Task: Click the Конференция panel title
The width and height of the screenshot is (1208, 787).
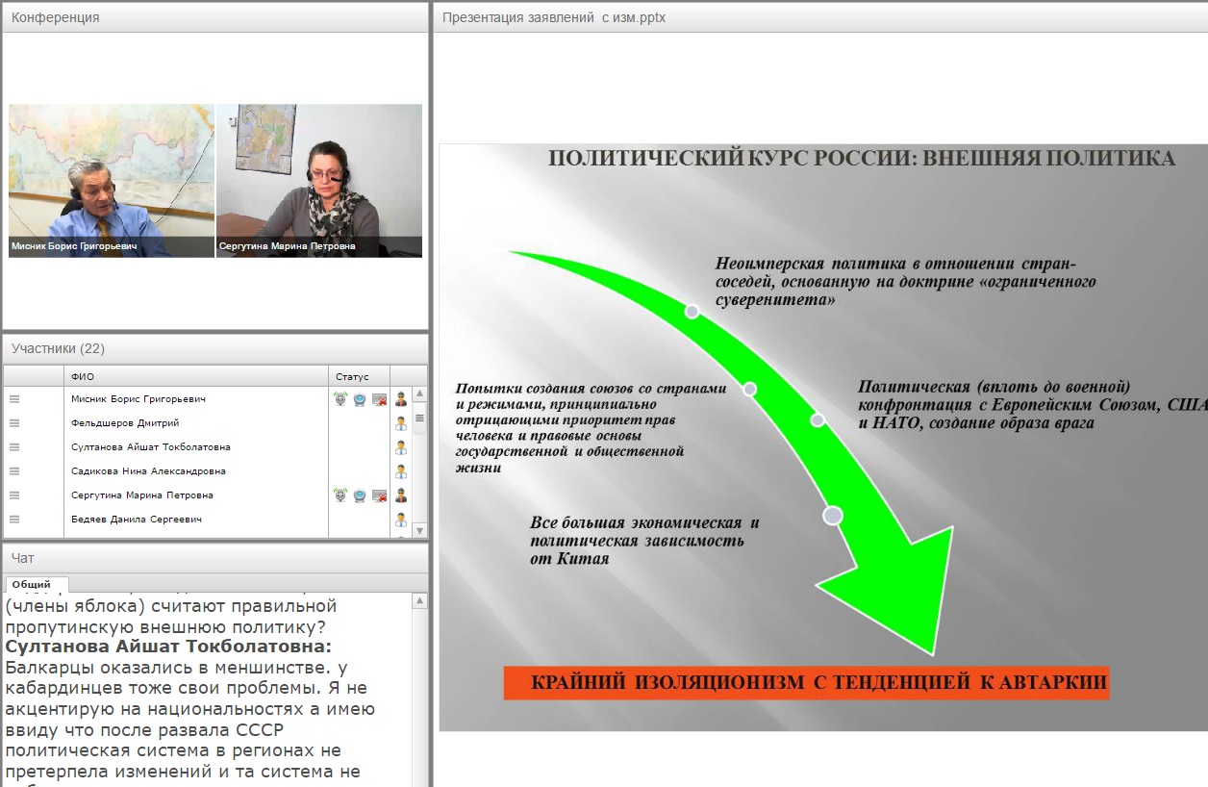Action: 56,17
